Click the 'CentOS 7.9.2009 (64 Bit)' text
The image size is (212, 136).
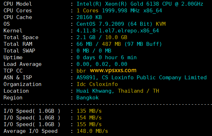coord(114,24)
